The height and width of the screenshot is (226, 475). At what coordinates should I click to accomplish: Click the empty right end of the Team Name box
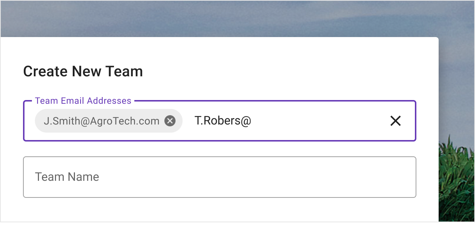[x=371, y=177]
